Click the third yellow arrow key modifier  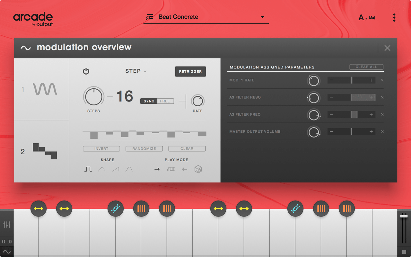218,209
